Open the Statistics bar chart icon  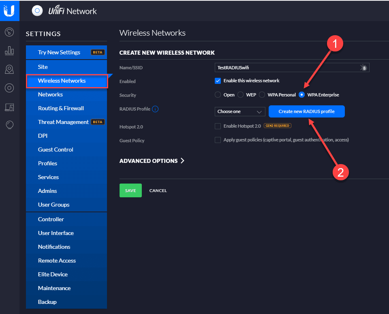(9, 51)
